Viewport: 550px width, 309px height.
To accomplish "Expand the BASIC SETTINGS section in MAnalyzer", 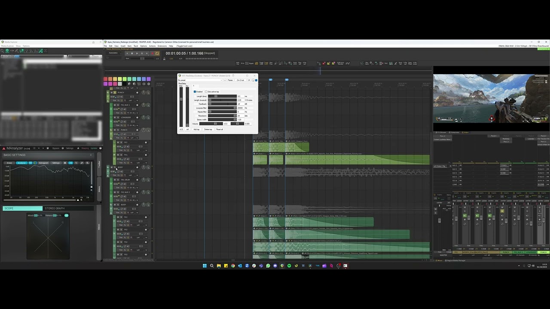I will (x=48, y=155).
